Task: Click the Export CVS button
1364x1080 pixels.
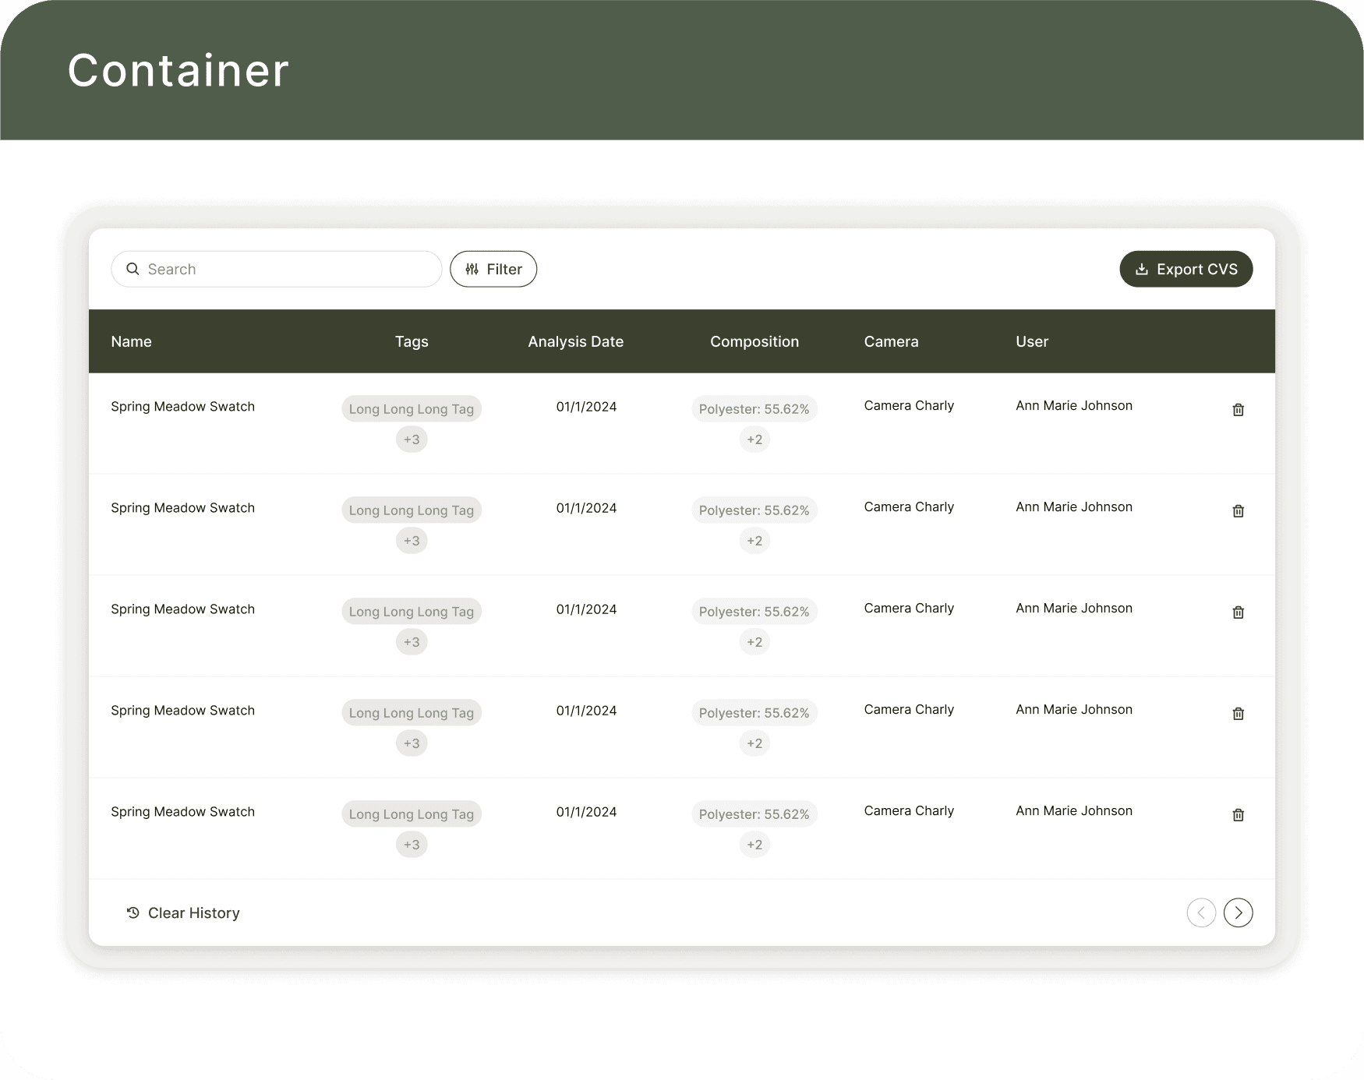Action: pos(1186,269)
